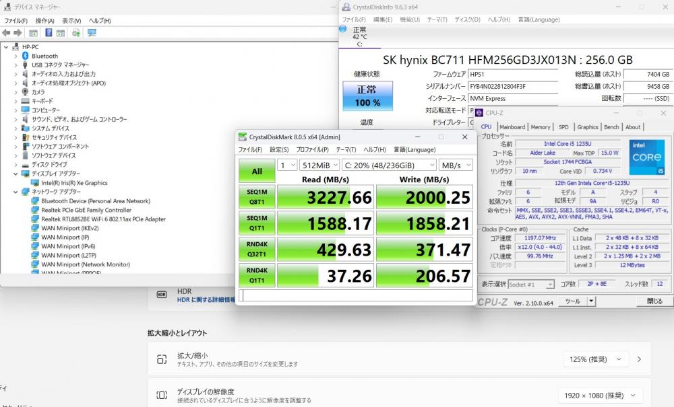
Task: Go back with Device Manager's left arrow
Action: point(6,32)
